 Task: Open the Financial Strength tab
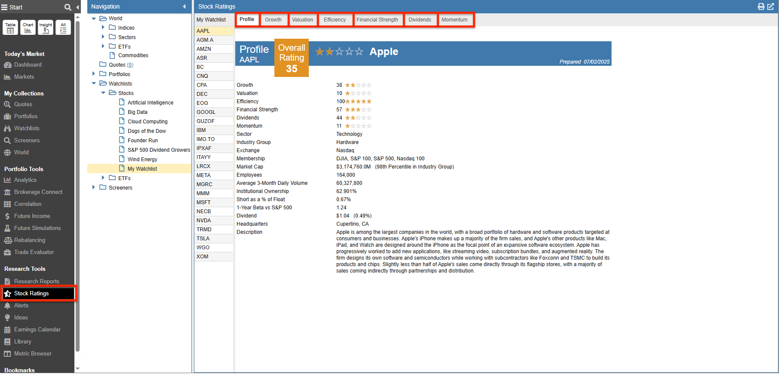point(377,20)
